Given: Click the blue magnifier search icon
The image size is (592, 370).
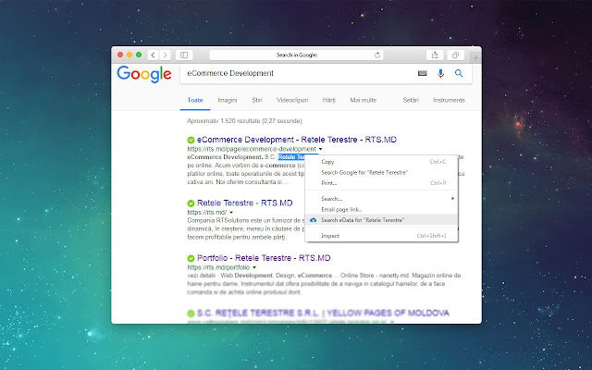Looking at the screenshot, I should tap(458, 72).
